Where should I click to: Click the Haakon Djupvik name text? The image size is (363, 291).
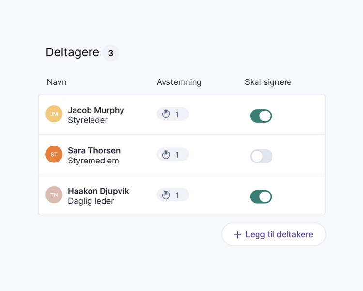pyautogui.click(x=98, y=191)
